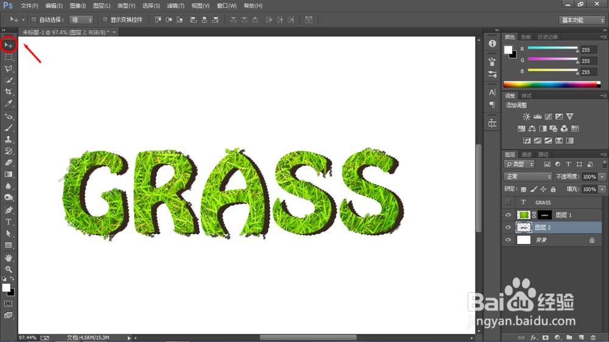Viewport: 609px width, 342px height.
Task: Show the GRASS text layer
Action: pos(508,202)
